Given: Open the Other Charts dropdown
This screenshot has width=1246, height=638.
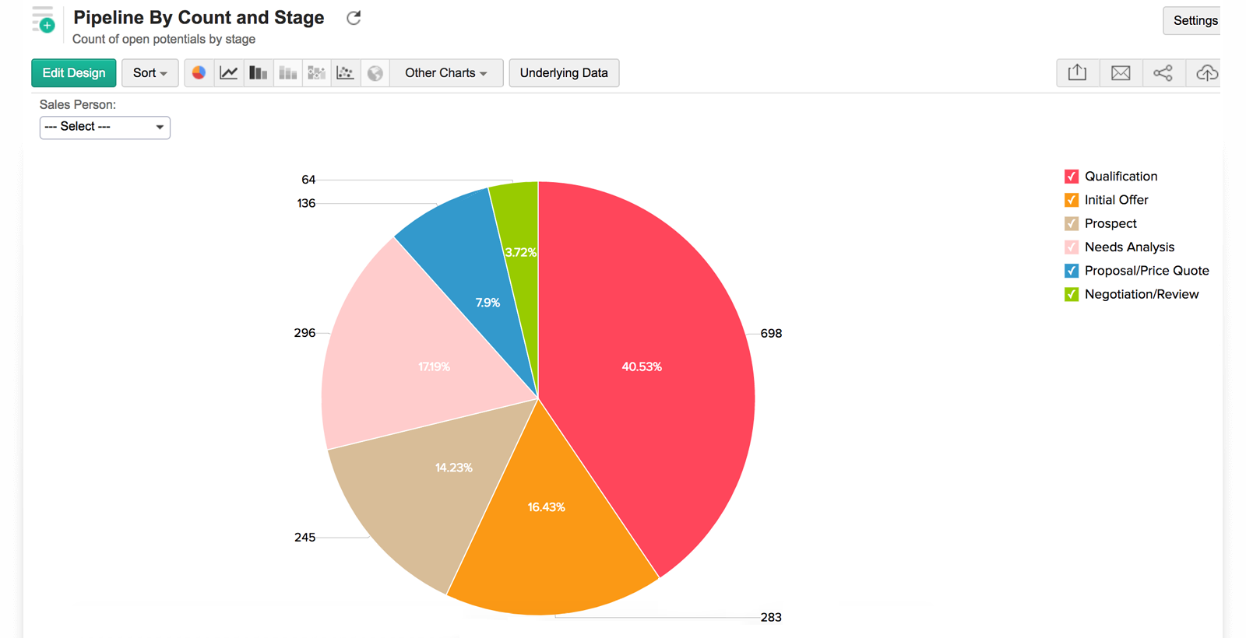Looking at the screenshot, I should point(446,73).
